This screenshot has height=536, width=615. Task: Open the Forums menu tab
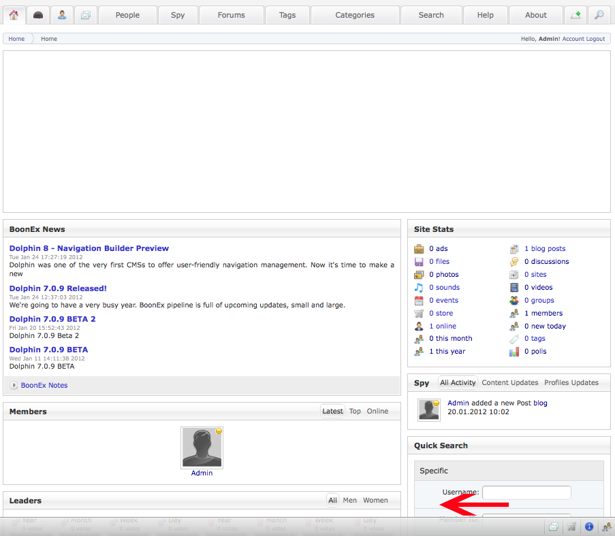(231, 15)
